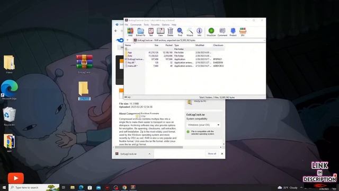Click the SFX toolbar icon

pyautogui.click(x=243, y=32)
